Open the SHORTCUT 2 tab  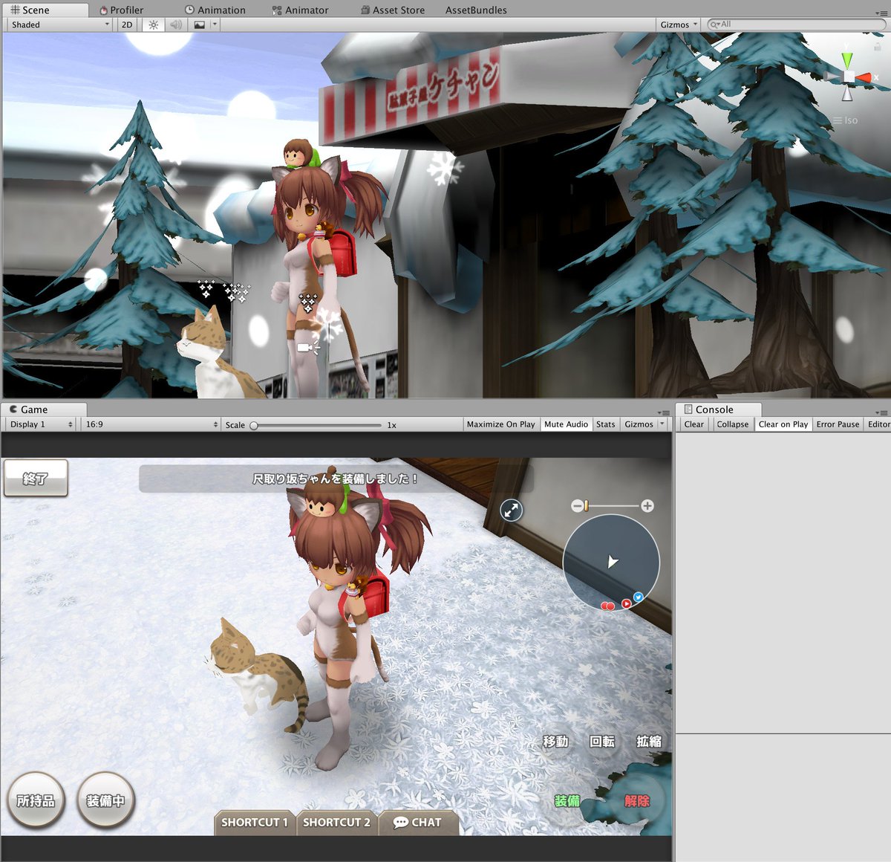click(x=336, y=823)
